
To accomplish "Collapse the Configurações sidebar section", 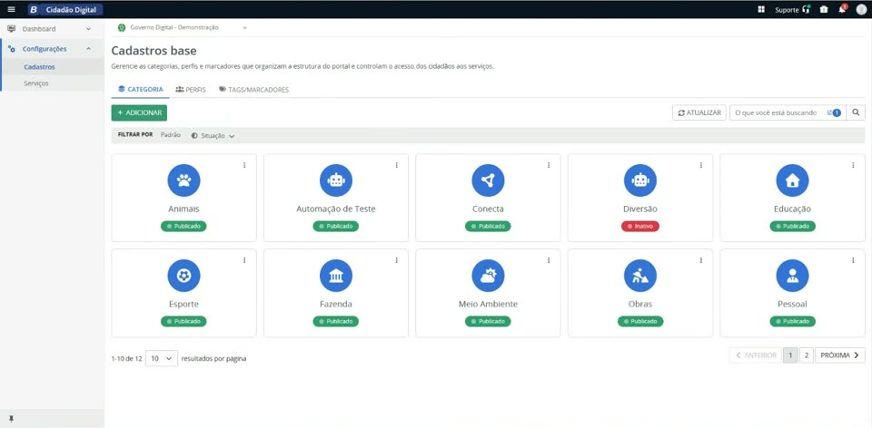I will (53, 49).
